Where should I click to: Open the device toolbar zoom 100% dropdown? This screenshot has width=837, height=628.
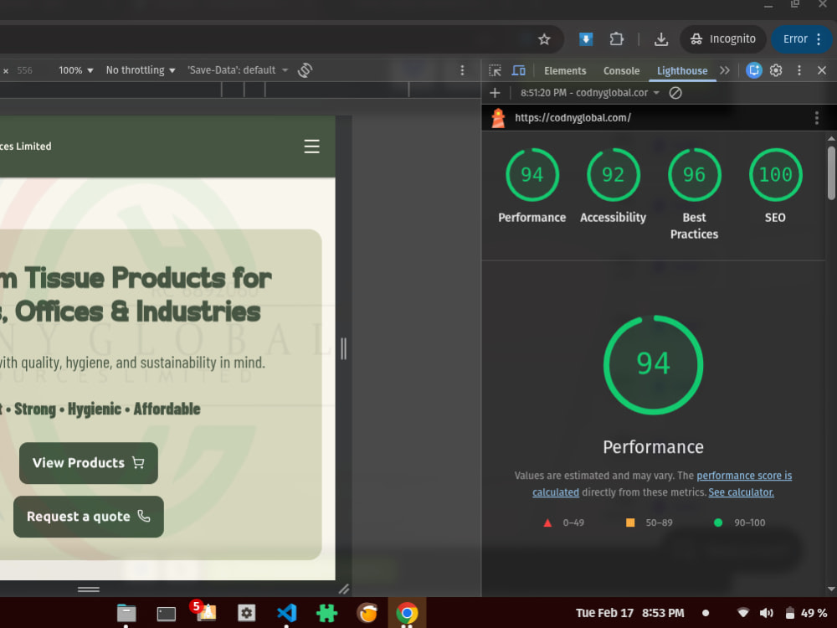76,70
